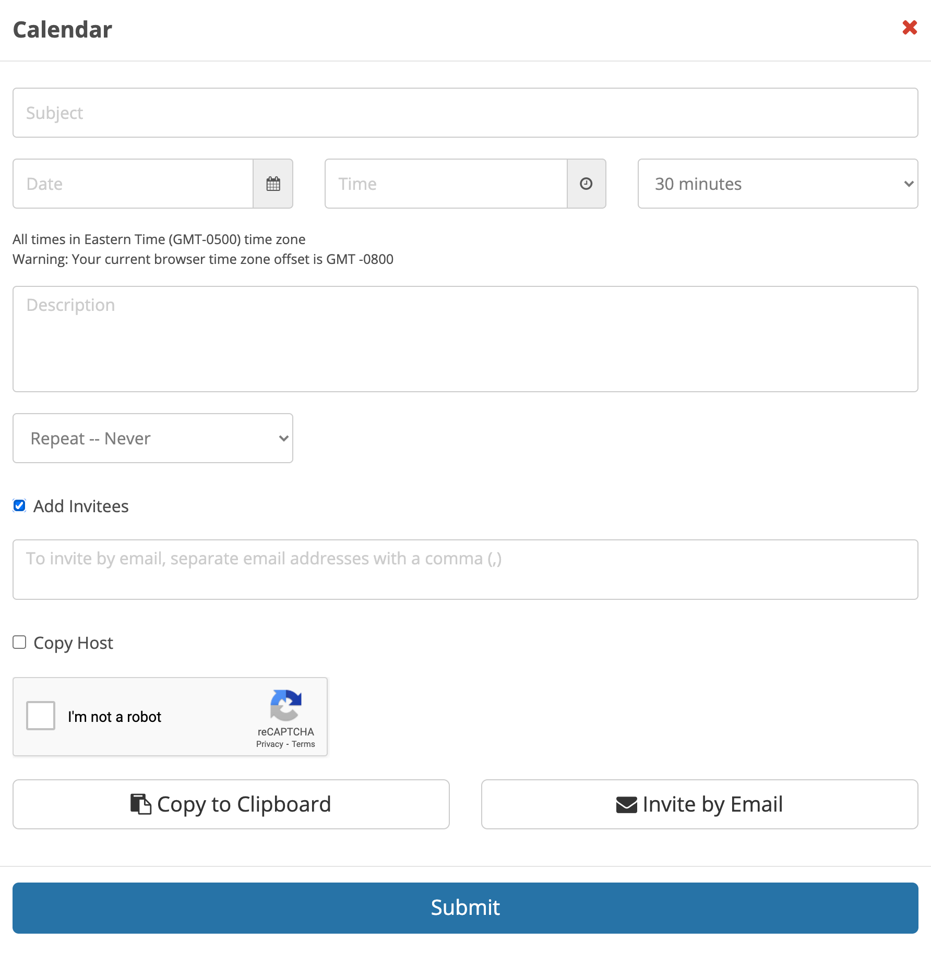Click the envelope icon in Invite by Email

coord(626,805)
